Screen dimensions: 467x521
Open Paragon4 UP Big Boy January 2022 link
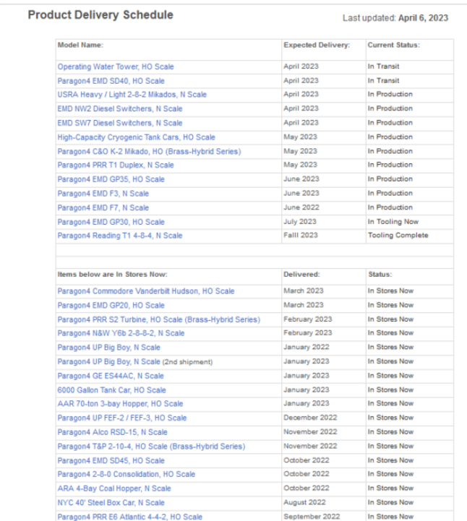108,348
